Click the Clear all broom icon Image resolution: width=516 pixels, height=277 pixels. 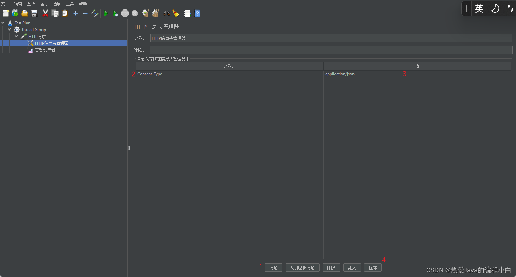coord(155,13)
